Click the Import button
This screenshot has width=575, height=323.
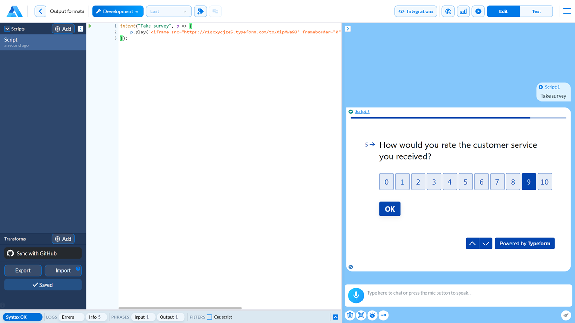pos(63,270)
